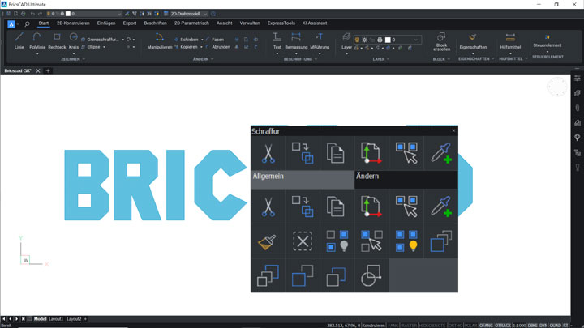Click the Bemassung dimension tool
The width and height of the screenshot is (584, 328).
pos(296,41)
